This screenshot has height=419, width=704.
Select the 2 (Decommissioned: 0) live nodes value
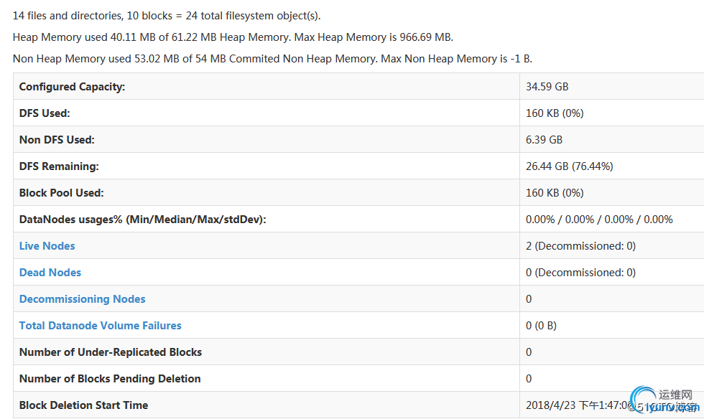click(x=581, y=246)
